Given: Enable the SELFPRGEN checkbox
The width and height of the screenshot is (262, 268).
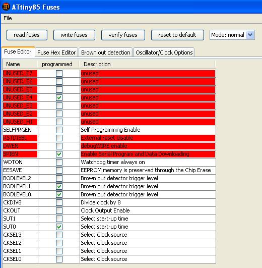Looking at the screenshot, I should [59, 130].
